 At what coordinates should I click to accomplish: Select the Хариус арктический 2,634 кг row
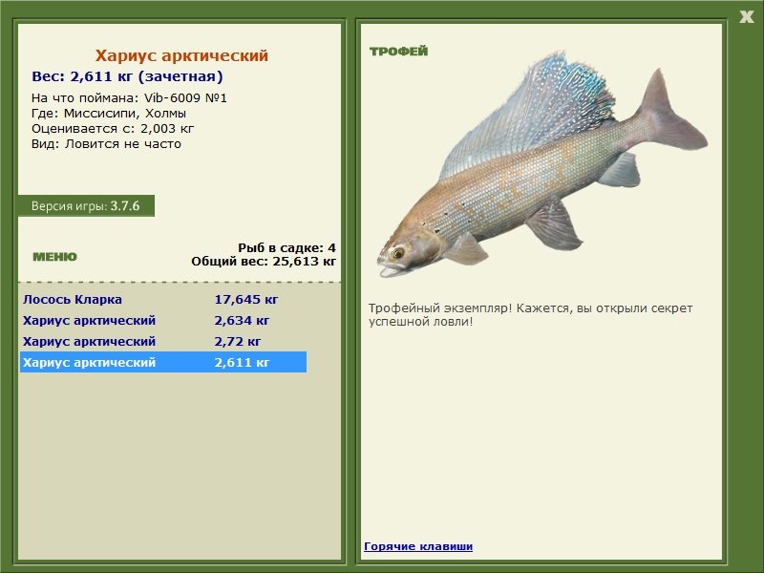(x=163, y=320)
